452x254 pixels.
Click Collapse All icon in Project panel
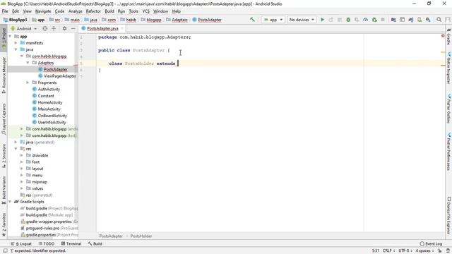click(x=54, y=28)
